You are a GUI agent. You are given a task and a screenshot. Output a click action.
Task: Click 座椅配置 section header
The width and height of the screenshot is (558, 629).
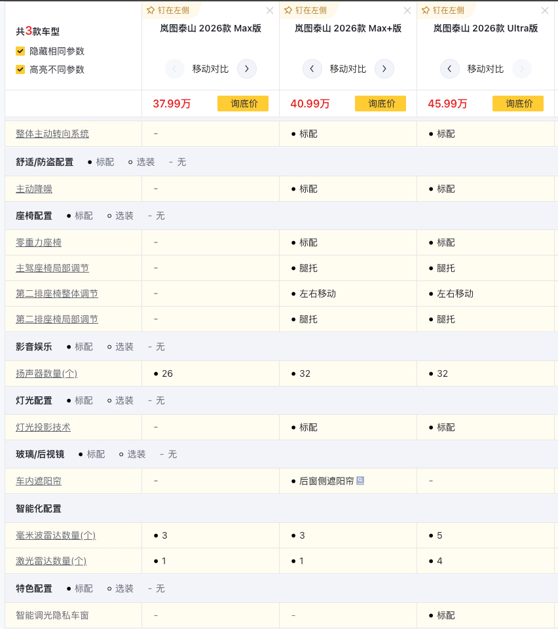(x=34, y=216)
